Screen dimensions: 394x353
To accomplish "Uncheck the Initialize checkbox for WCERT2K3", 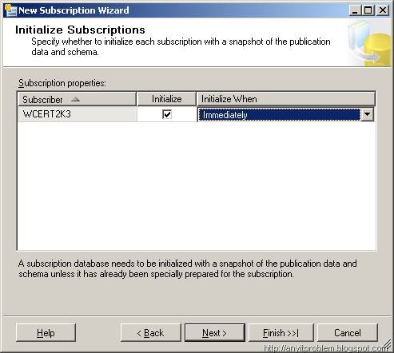I will click(167, 114).
